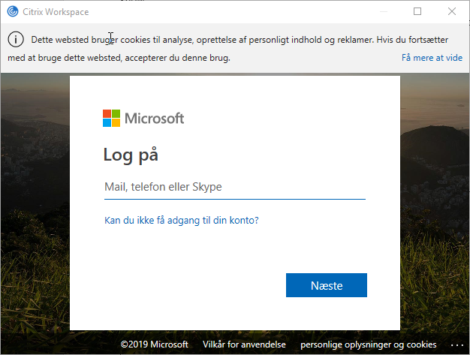470x355 pixels.
Task: Close the Citrix Workspace window
Action: tap(452, 11)
